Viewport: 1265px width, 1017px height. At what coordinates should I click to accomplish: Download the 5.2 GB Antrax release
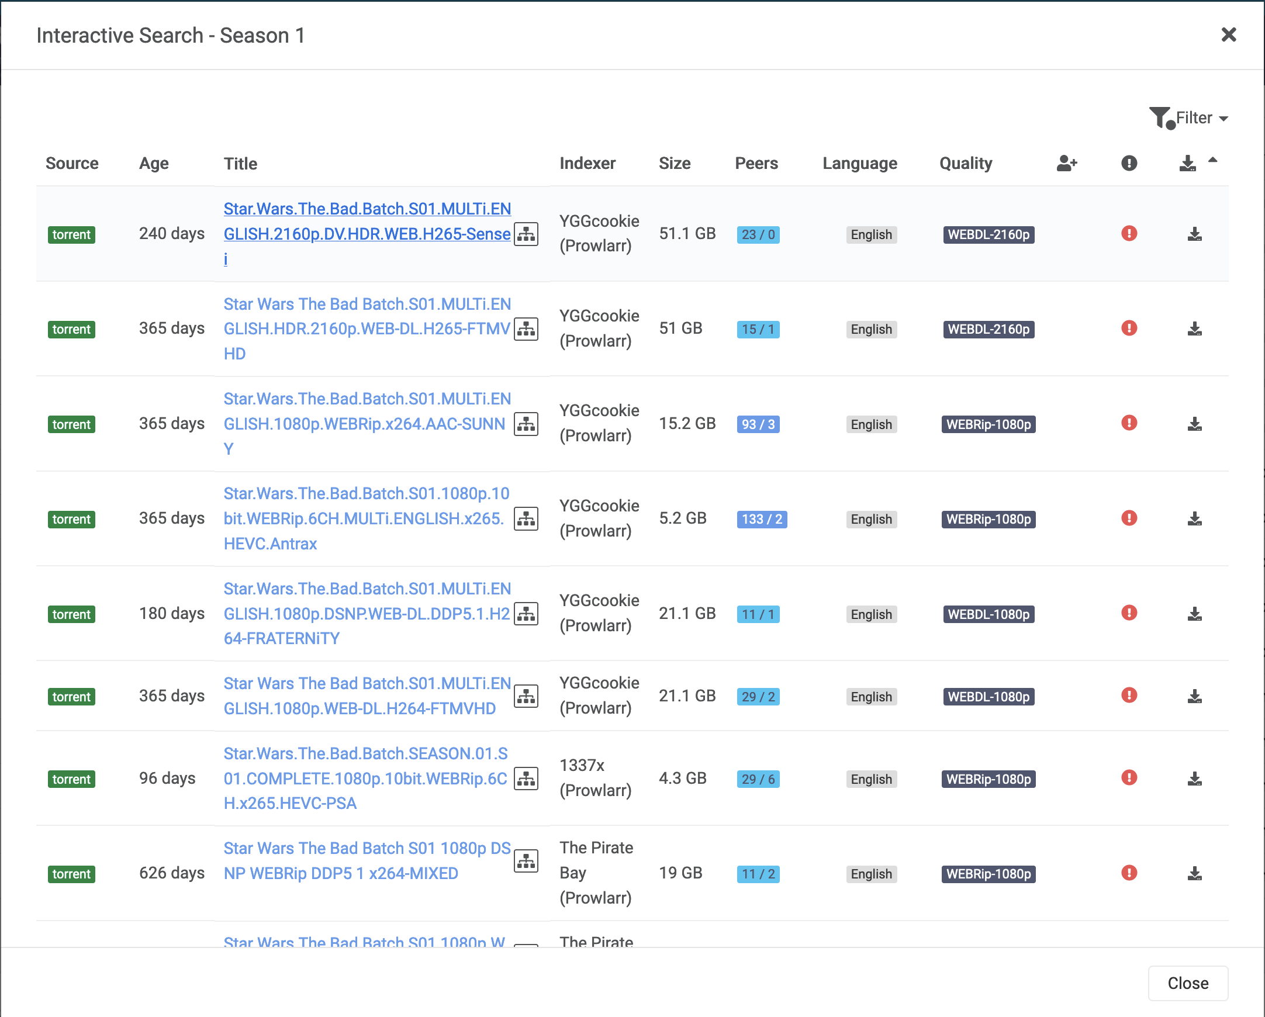(x=1194, y=519)
